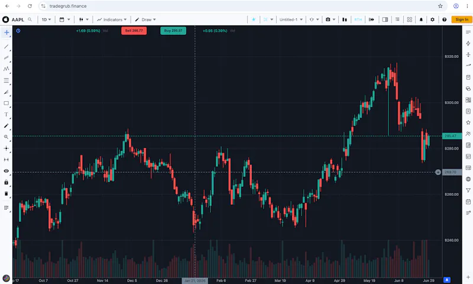Toggle the side panel layout icon
The image size is (473, 284).
pos(385,20)
